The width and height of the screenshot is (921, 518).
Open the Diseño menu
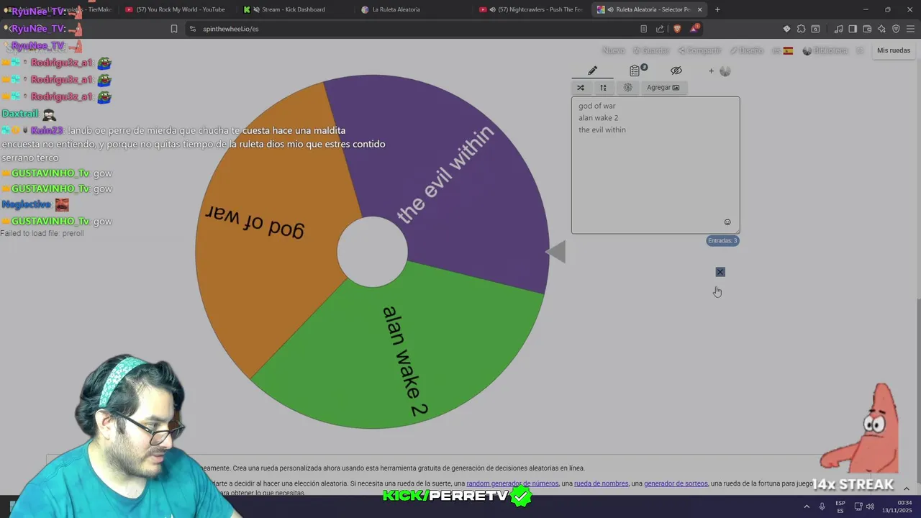click(747, 50)
